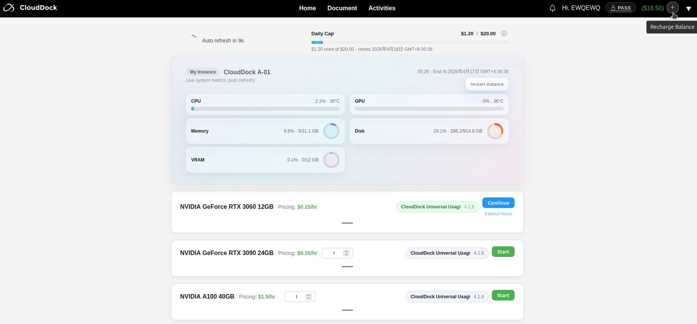This screenshot has height=324, width=697.
Task: Open the notifications bell
Action: coord(552,8)
